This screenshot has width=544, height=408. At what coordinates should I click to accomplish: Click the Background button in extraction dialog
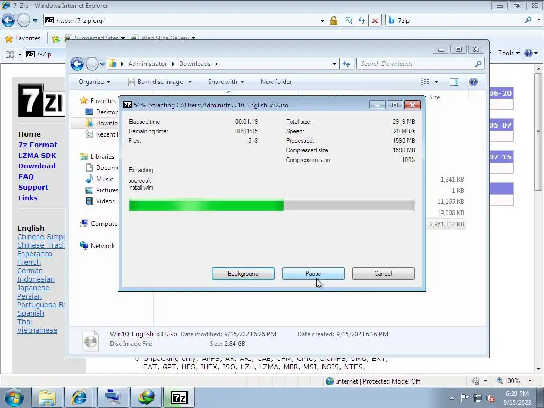[x=243, y=274]
